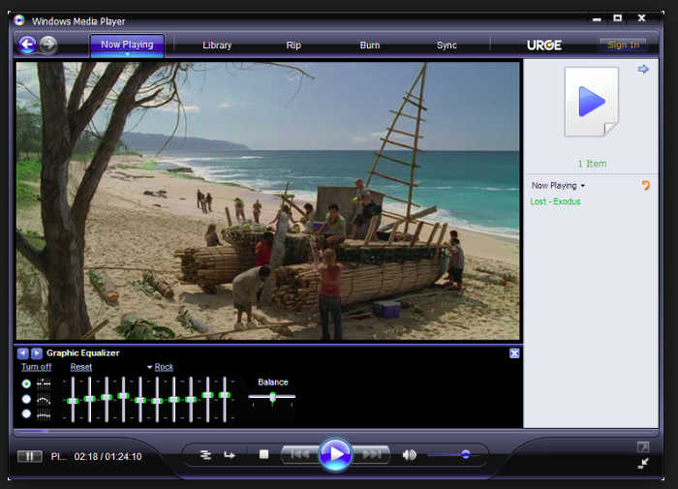Click the equalizer Reset link
The width and height of the screenshot is (678, 489).
click(81, 367)
